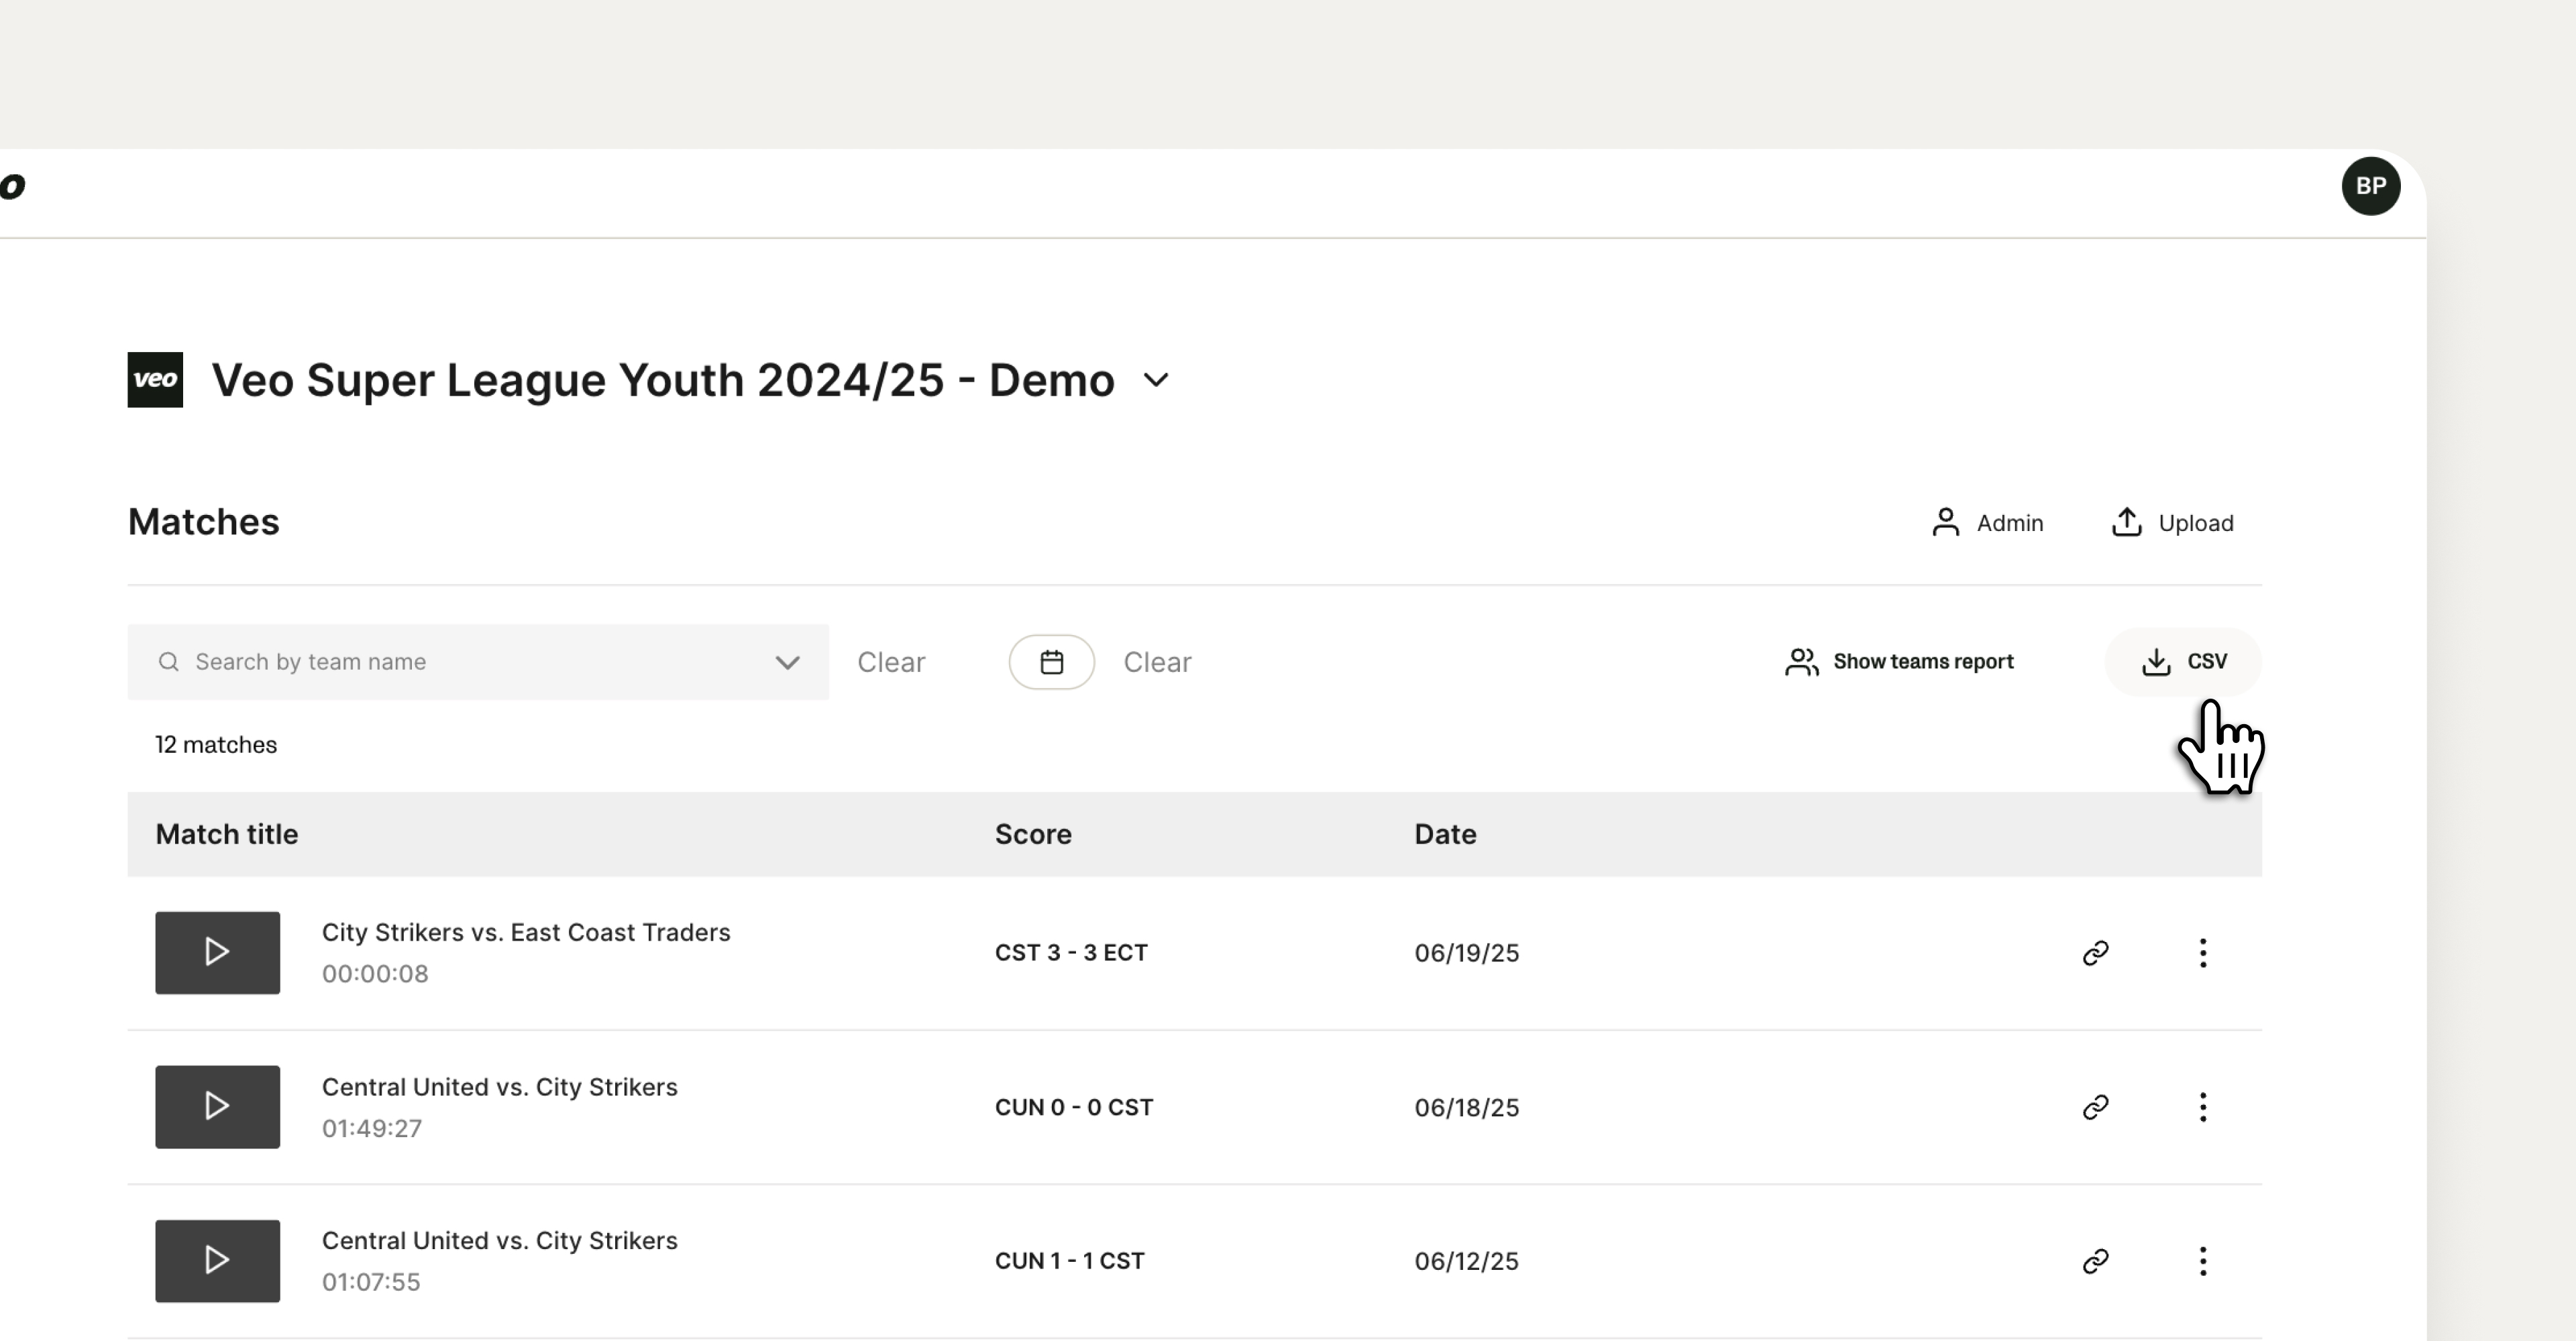Viewport: 2576px width, 1341px height.
Task: Select the CUN 0 - 0 CST score
Action: click(x=1074, y=1106)
